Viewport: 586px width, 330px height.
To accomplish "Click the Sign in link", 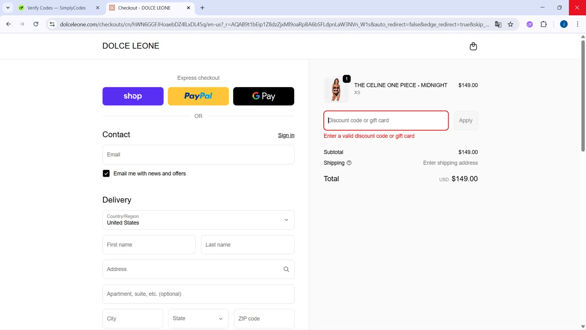I will pyautogui.click(x=286, y=135).
